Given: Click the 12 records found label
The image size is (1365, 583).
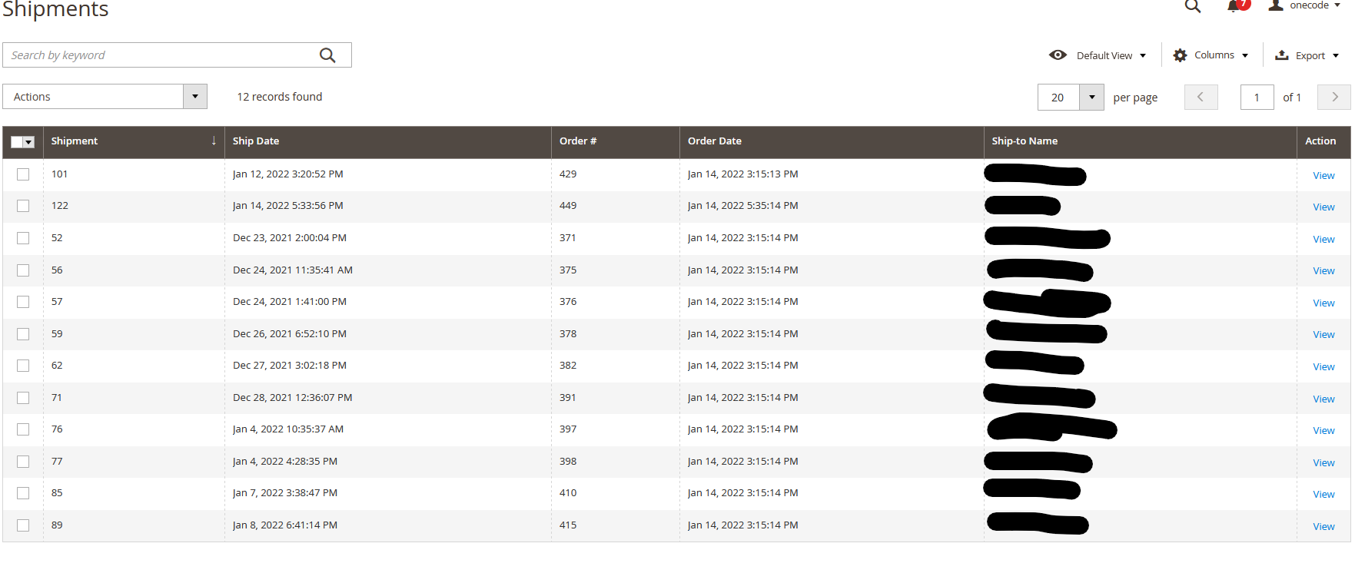Looking at the screenshot, I should click(x=280, y=97).
